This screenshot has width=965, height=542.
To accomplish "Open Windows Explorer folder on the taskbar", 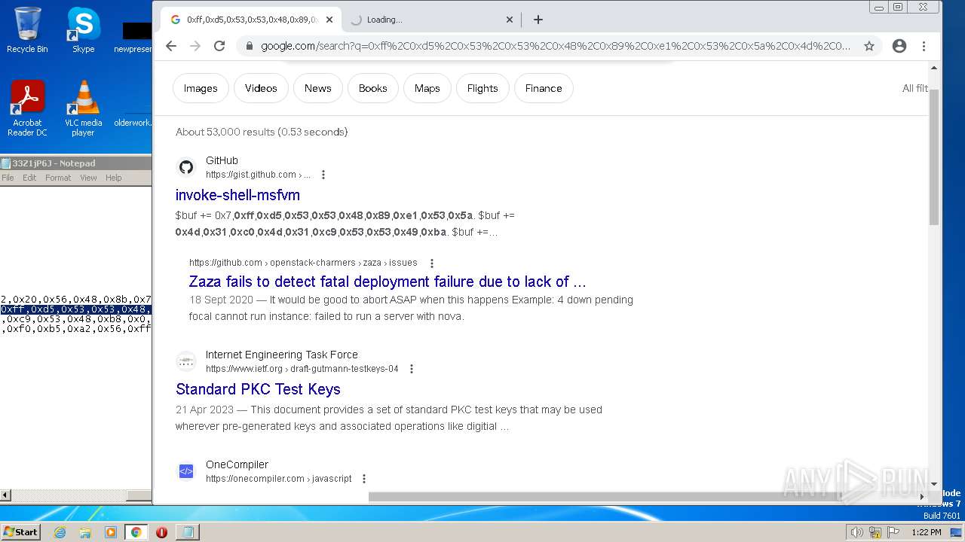I will tap(85, 532).
